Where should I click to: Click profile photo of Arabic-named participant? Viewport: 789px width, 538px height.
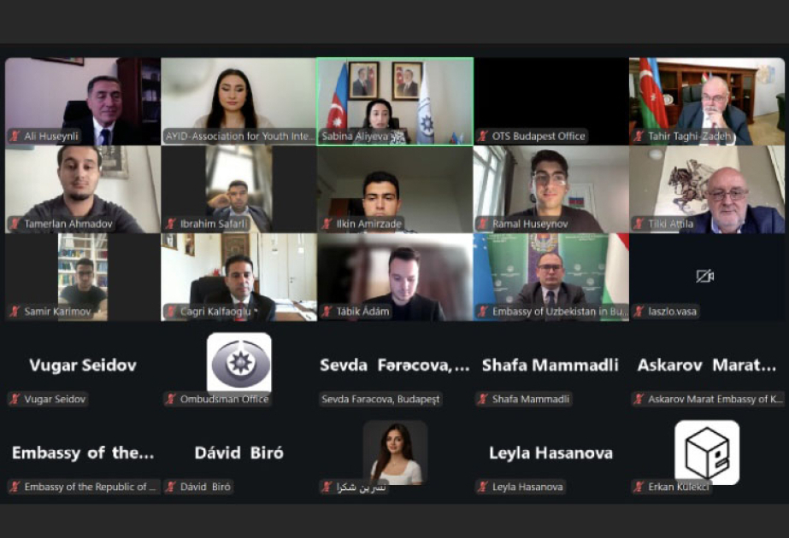coord(395,453)
